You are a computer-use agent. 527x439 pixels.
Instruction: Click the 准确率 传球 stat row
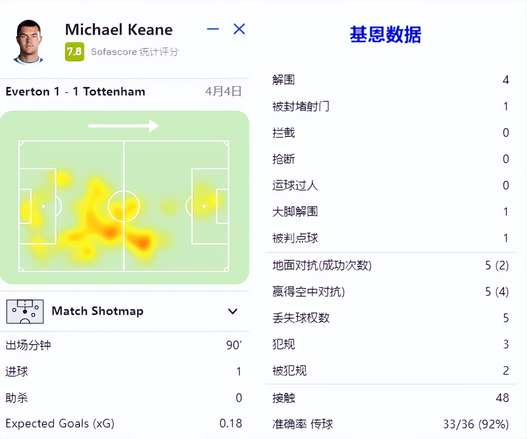tap(390, 424)
